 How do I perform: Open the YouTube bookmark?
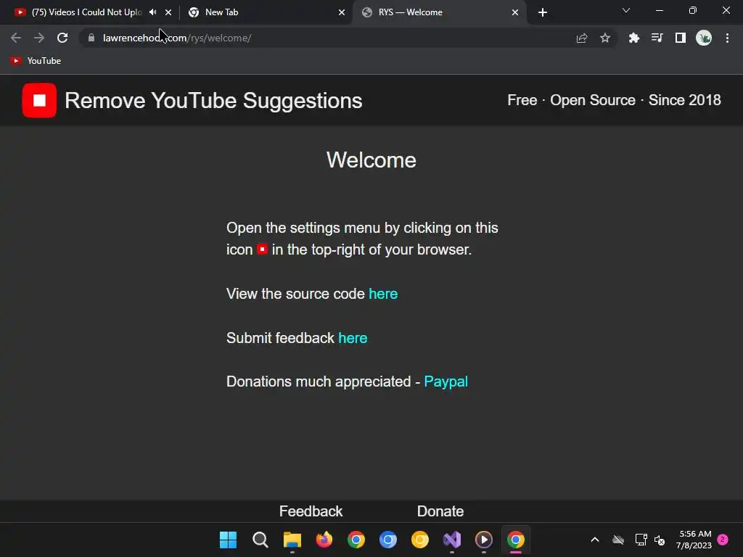pos(36,61)
